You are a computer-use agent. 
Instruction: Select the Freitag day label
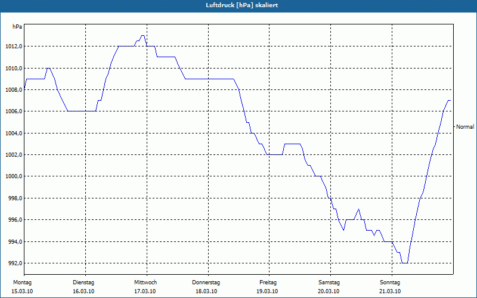tap(268, 283)
